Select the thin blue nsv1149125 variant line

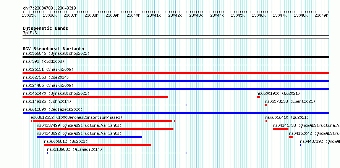(x=105, y=105)
